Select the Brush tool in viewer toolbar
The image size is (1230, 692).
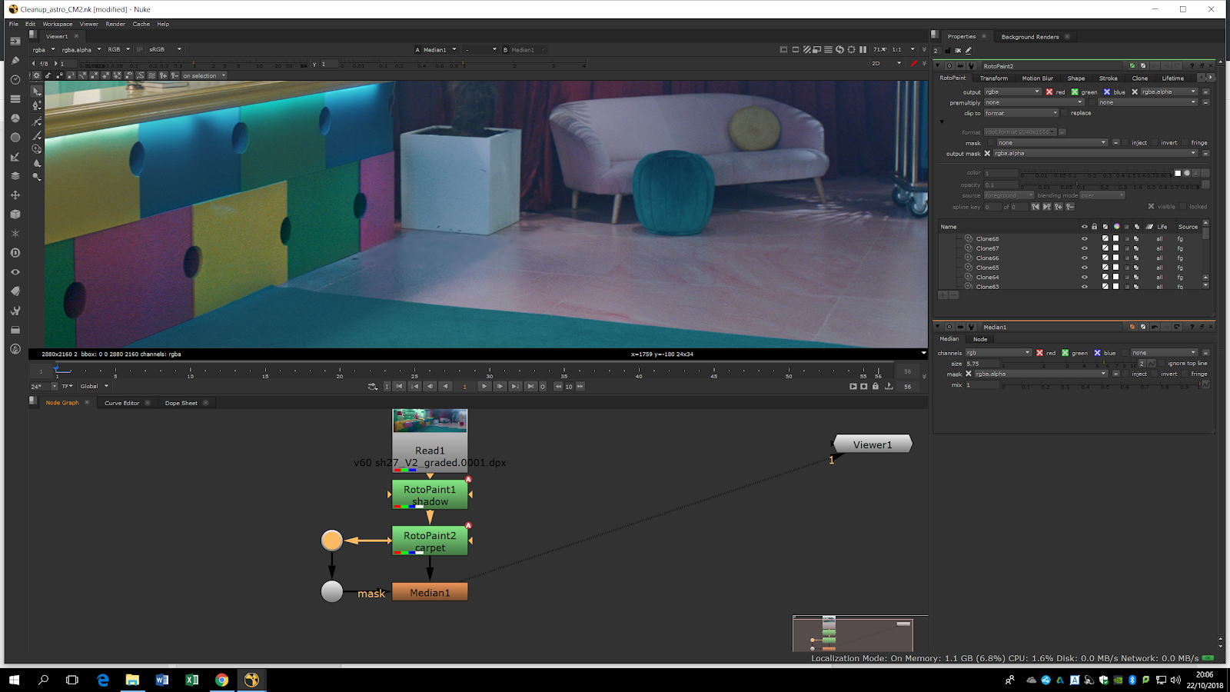tap(36, 135)
